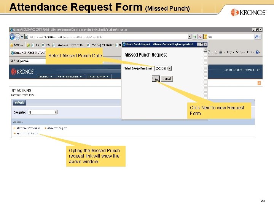Click the Log Off link

228,70
